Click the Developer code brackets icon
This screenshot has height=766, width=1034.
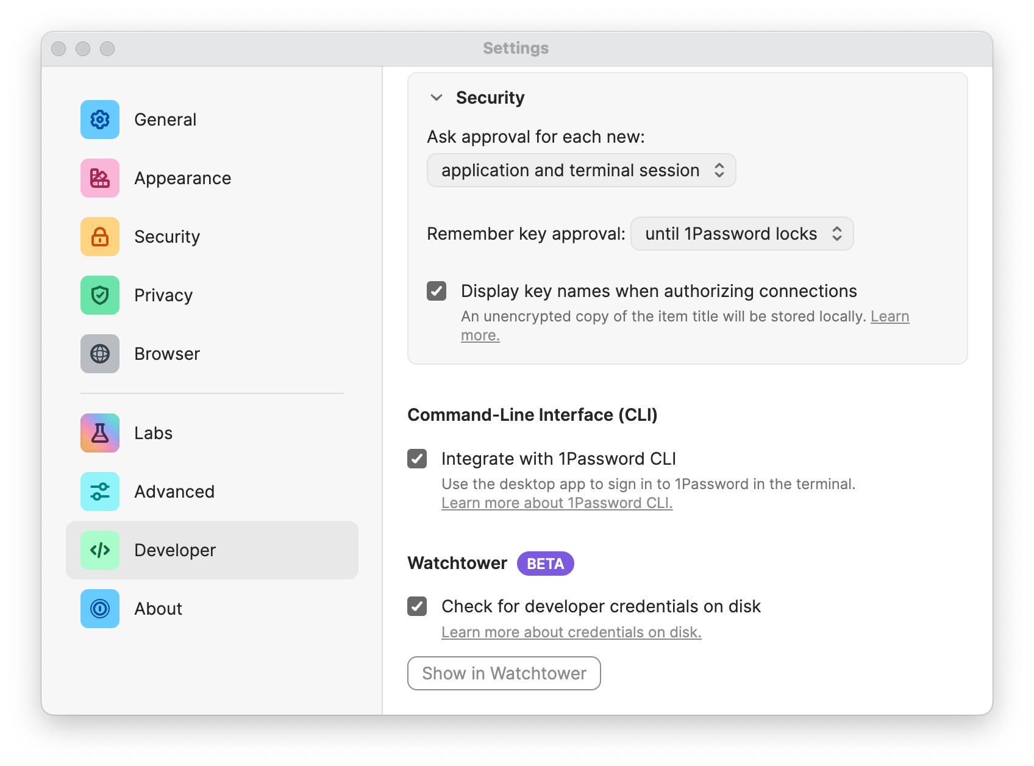click(x=99, y=550)
